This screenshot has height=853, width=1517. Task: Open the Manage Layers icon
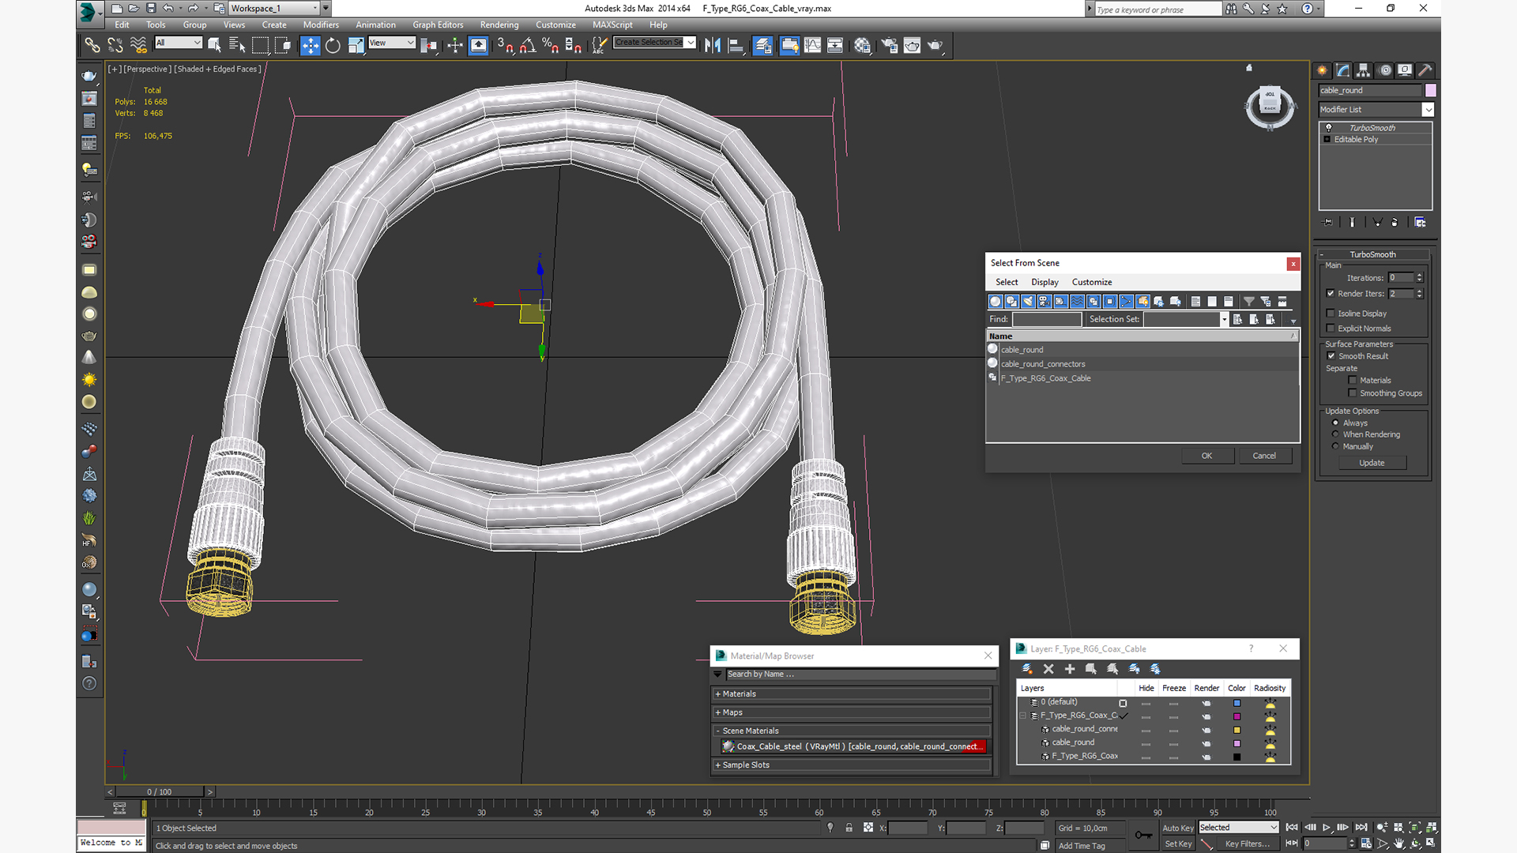[x=762, y=46]
